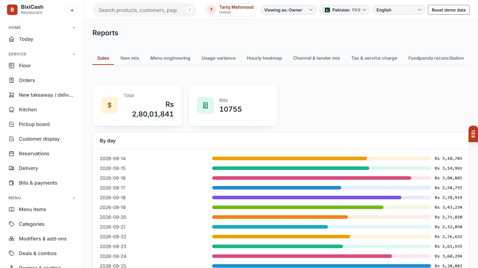Click the red 123 side tab

[473, 134]
